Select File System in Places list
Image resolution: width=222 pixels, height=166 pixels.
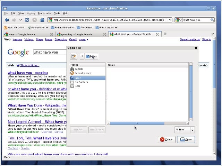coord(88,82)
